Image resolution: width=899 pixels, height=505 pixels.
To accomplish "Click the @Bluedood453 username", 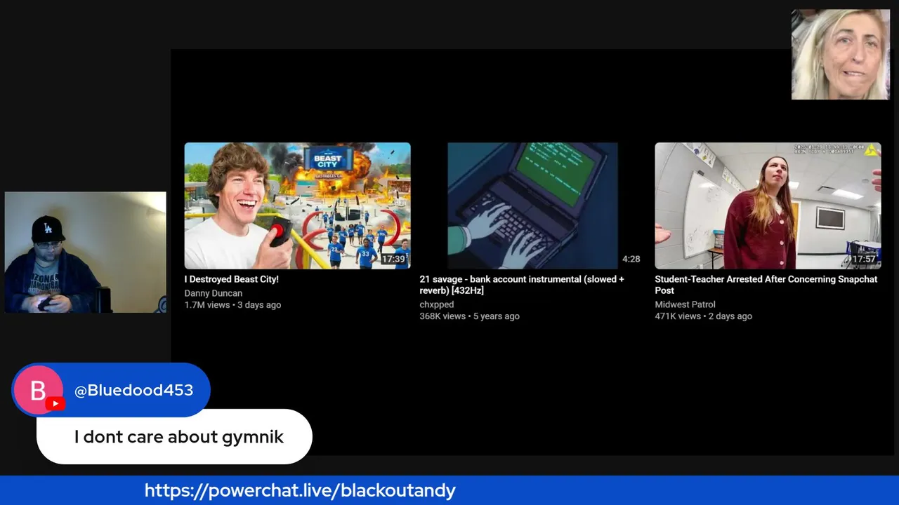I will point(133,391).
